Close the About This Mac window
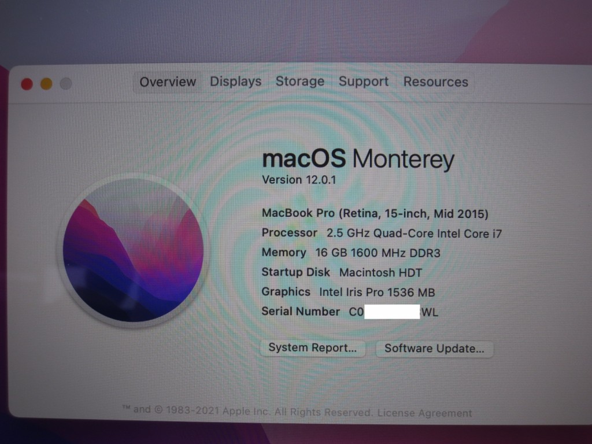The image size is (592, 444). (27, 84)
